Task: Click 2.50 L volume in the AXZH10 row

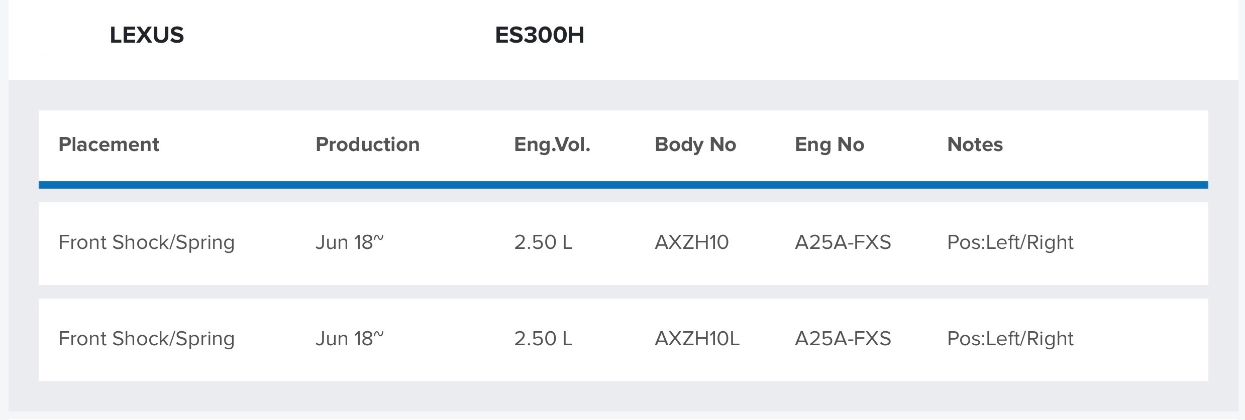Action: pos(543,242)
